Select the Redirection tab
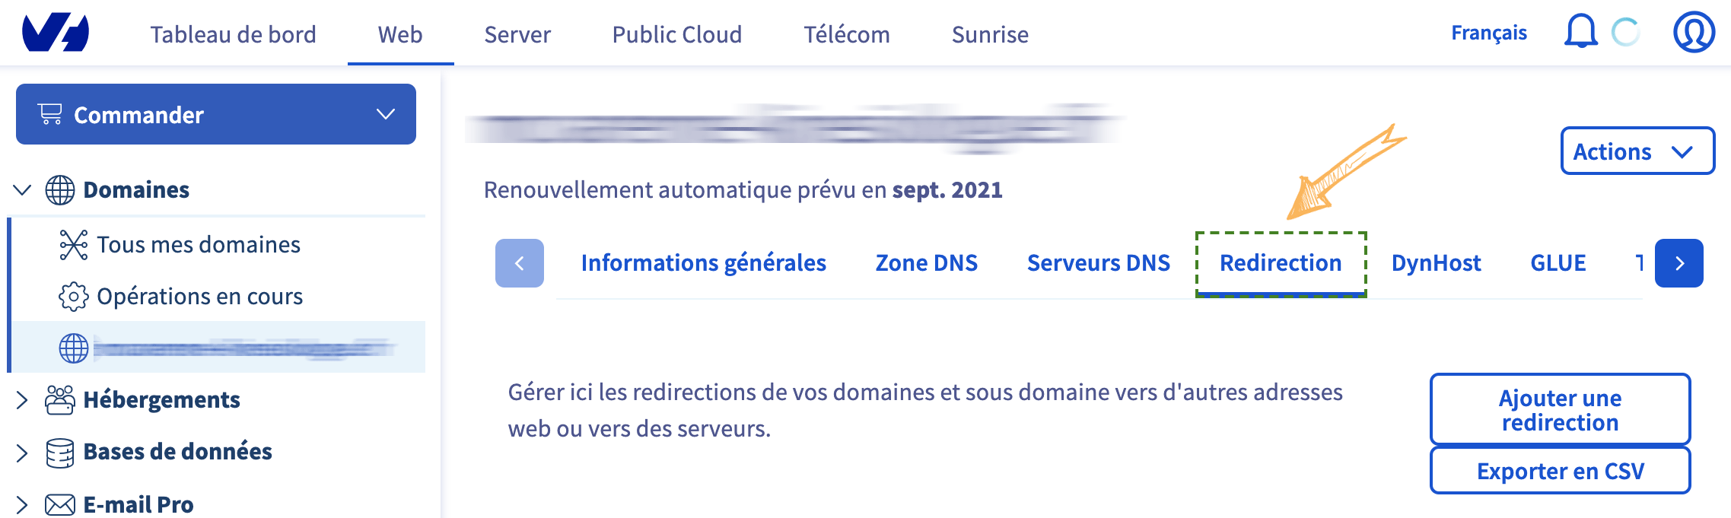Viewport: 1731px width, 518px height. pos(1281,263)
